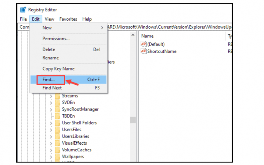Screen dimensions: 264x165
Task: Select the Streams tree key
Action: [70, 96]
